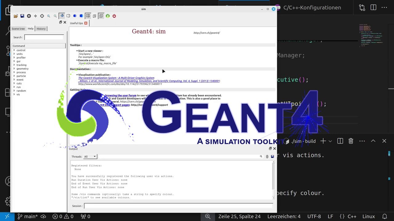Expand the tracking command node
This screenshot has width=394, height=221.
pos(14,65)
